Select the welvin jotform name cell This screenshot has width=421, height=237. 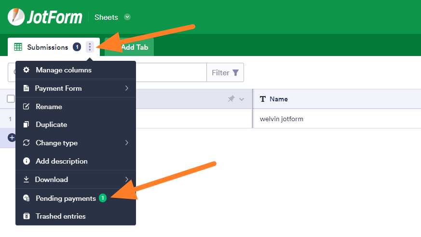coord(282,119)
